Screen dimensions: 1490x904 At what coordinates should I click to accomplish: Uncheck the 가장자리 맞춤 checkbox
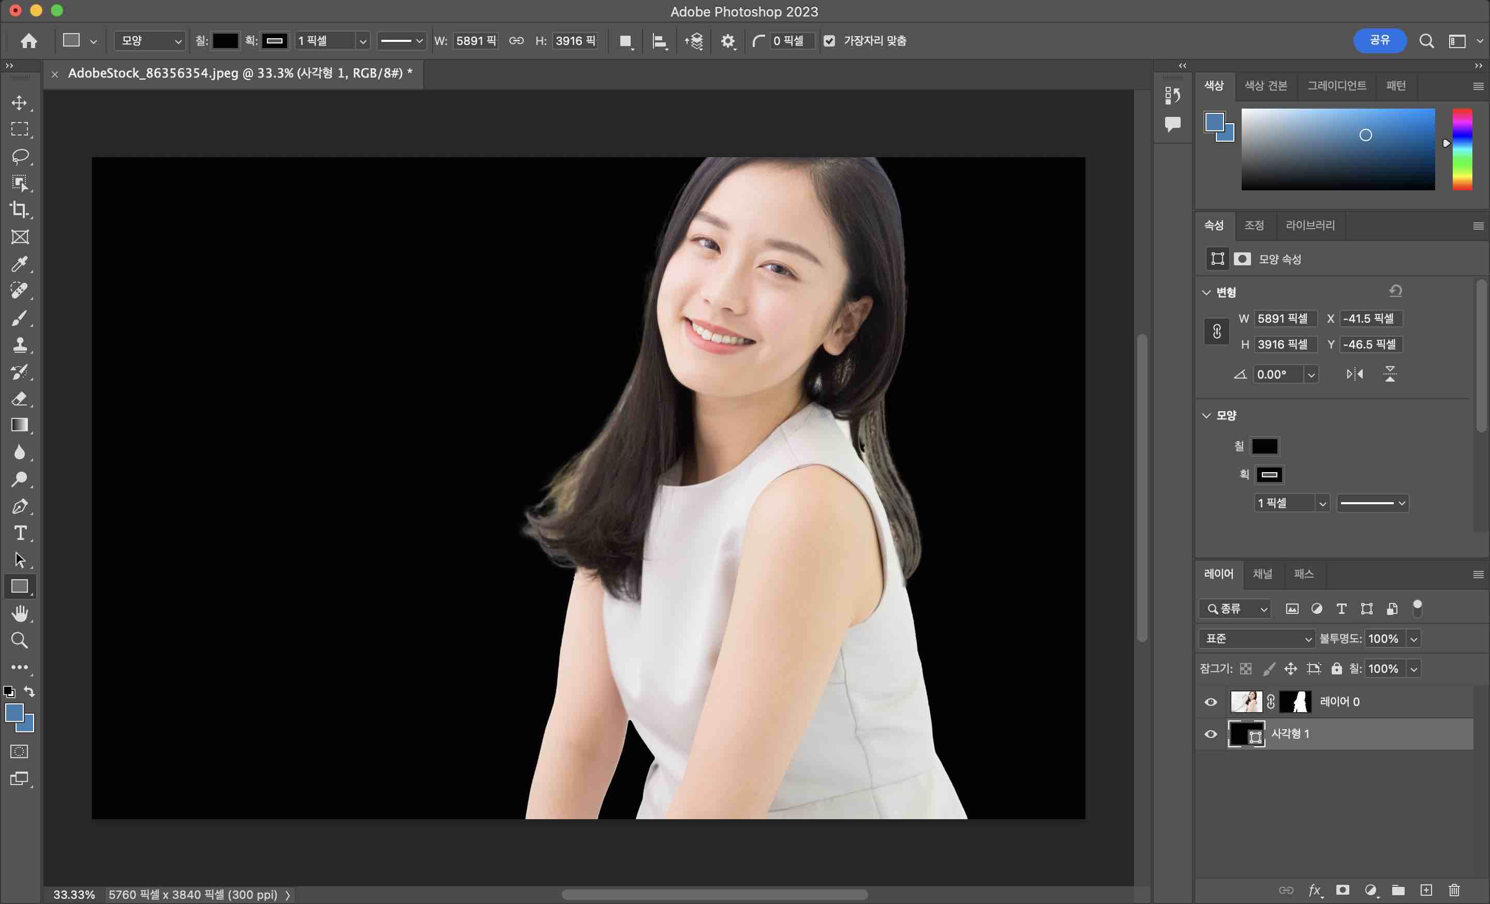coord(829,40)
